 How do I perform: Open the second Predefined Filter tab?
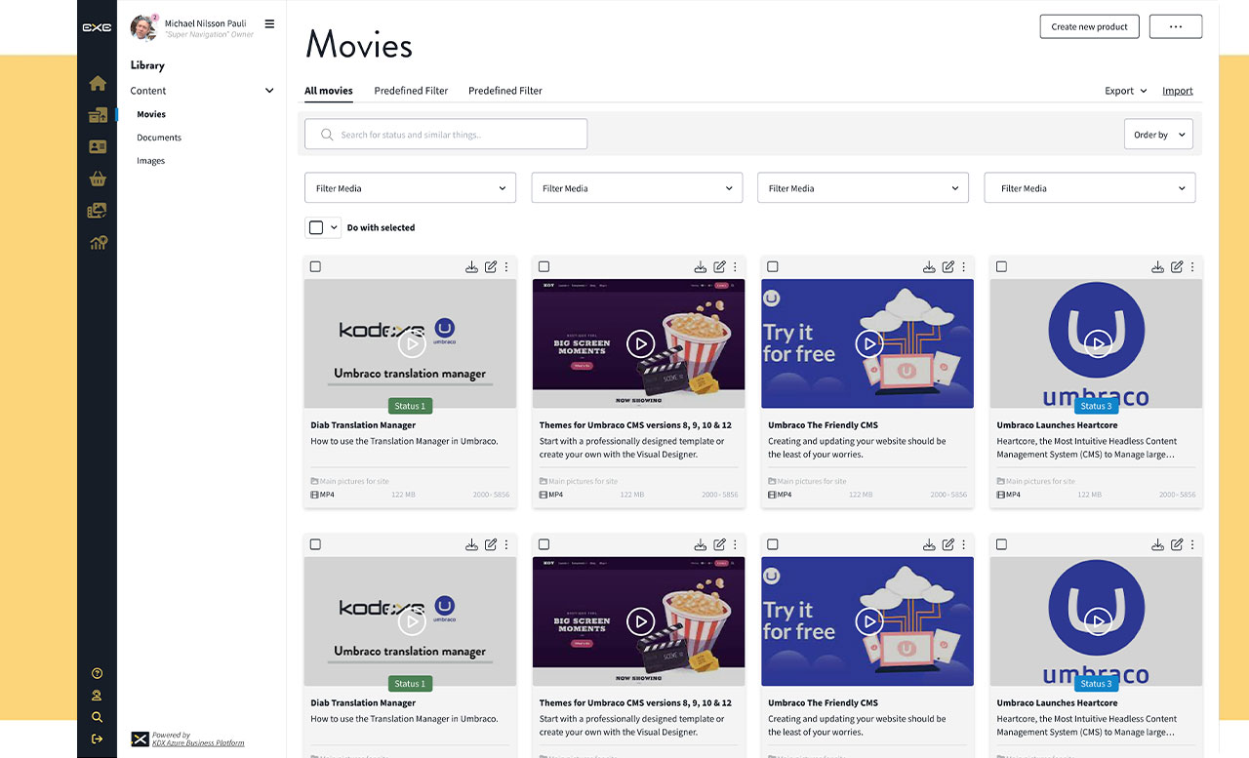pyautogui.click(x=505, y=91)
